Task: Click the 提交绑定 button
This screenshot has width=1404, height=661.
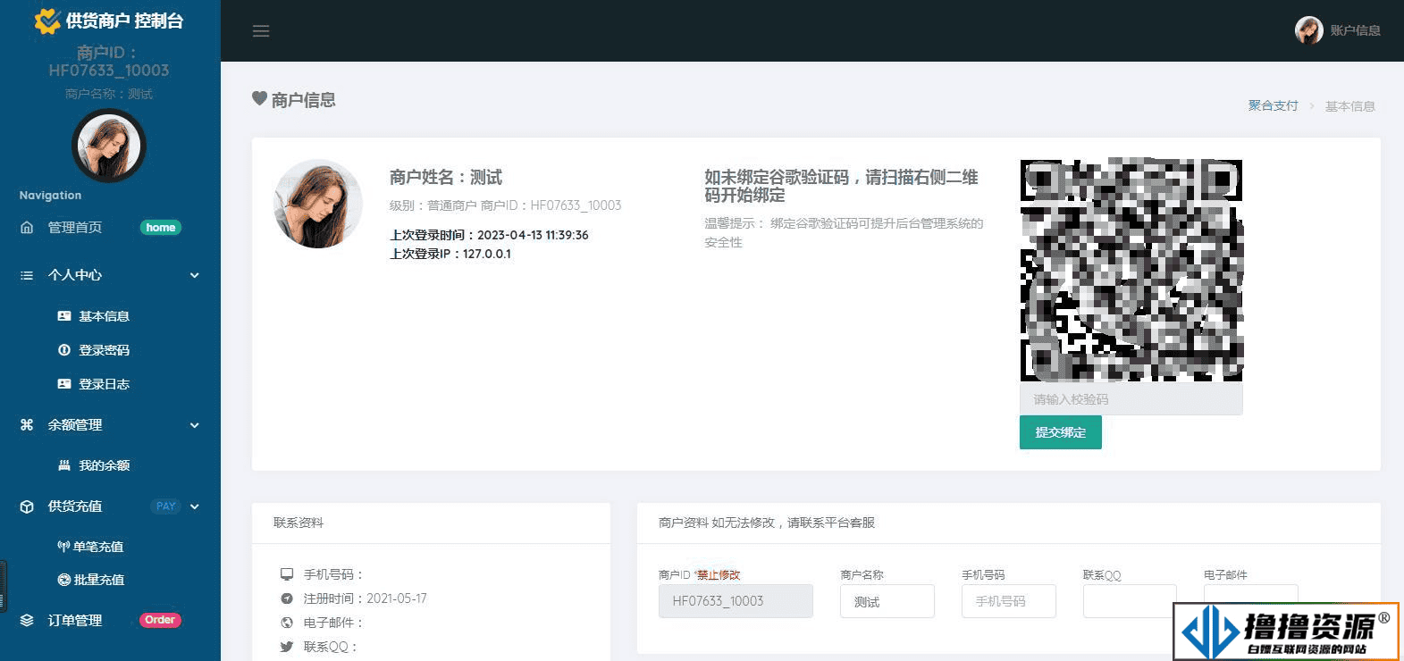Action: [x=1061, y=432]
